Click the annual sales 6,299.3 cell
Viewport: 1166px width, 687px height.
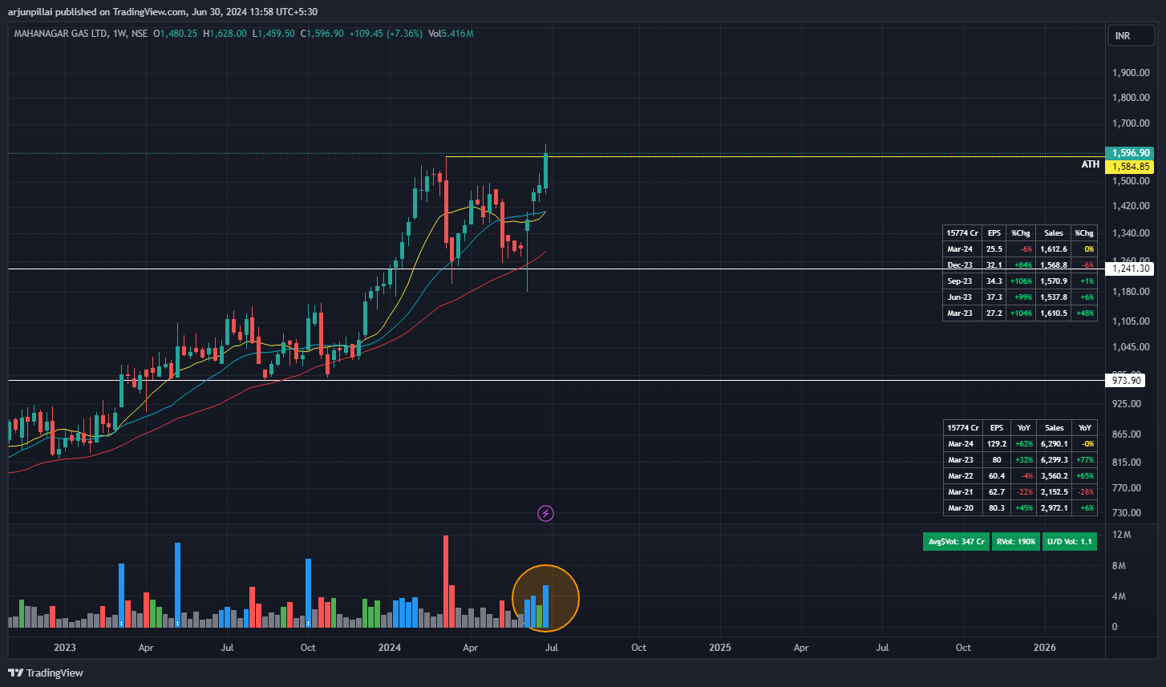tap(1055, 460)
